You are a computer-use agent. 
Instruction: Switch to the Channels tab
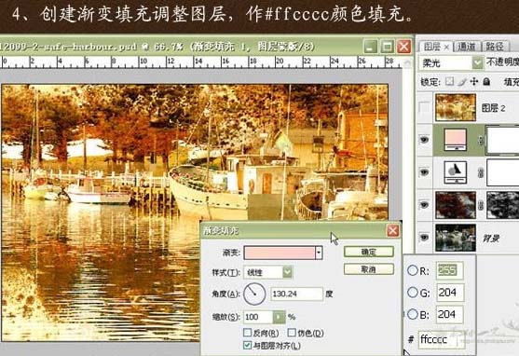point(467,47)
